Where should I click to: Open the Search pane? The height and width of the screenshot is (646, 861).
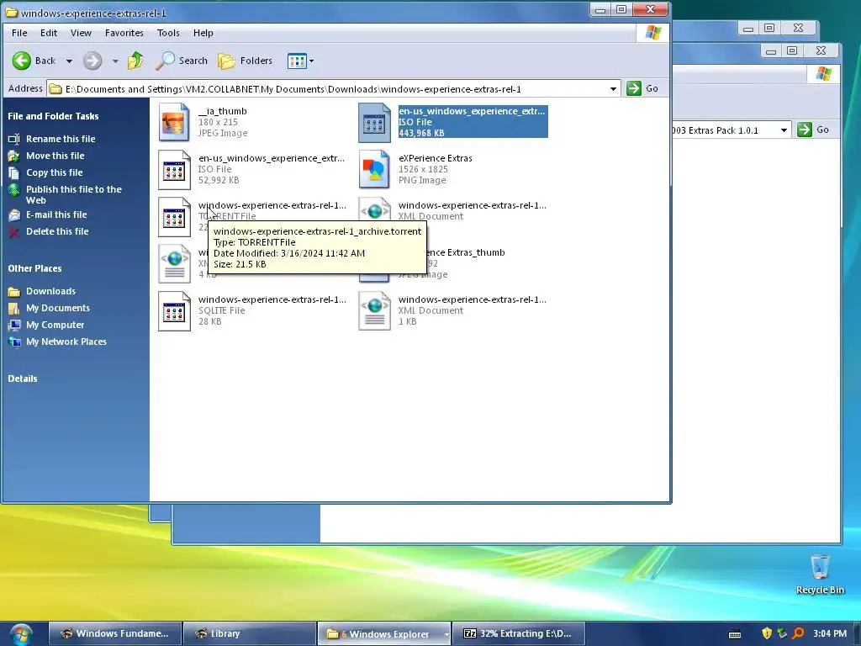pyautogui.click(x=182, y=61)
